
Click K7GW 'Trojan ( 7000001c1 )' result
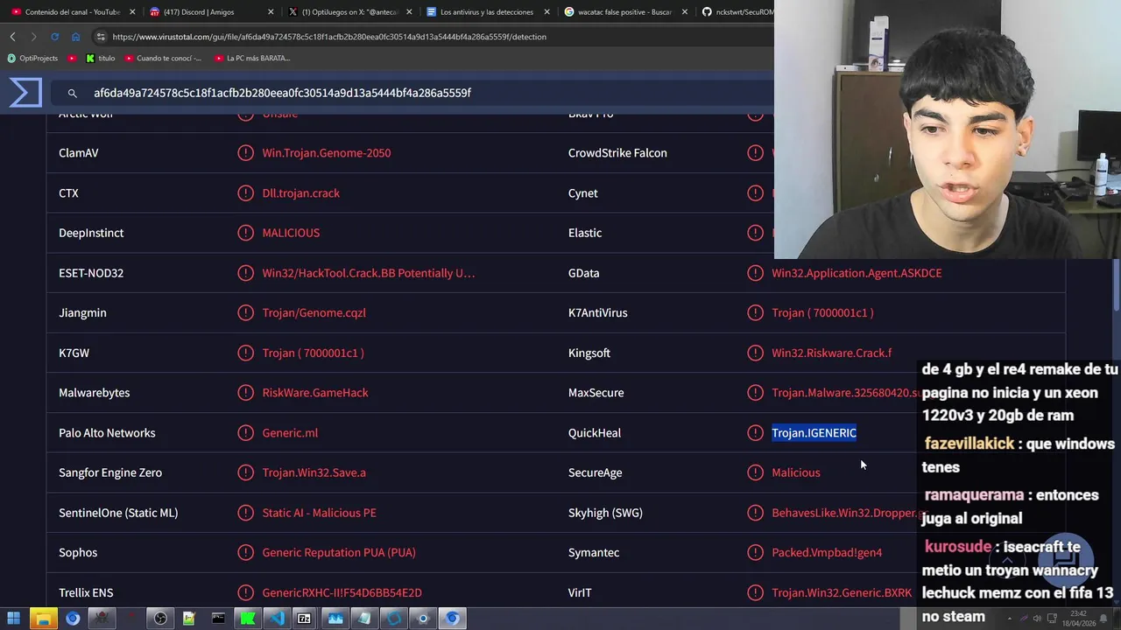pyautogui.click(x=313, y=353)
